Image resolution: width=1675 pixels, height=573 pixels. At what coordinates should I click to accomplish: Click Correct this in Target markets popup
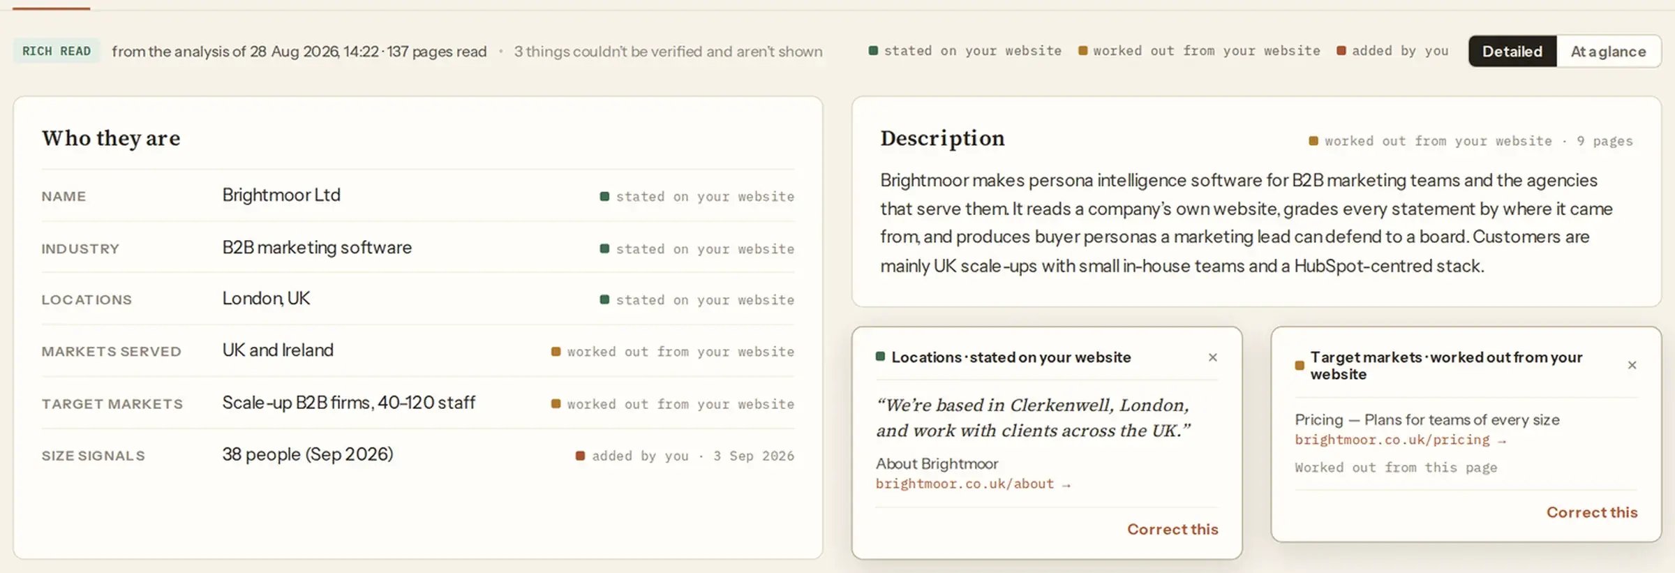1592,512
